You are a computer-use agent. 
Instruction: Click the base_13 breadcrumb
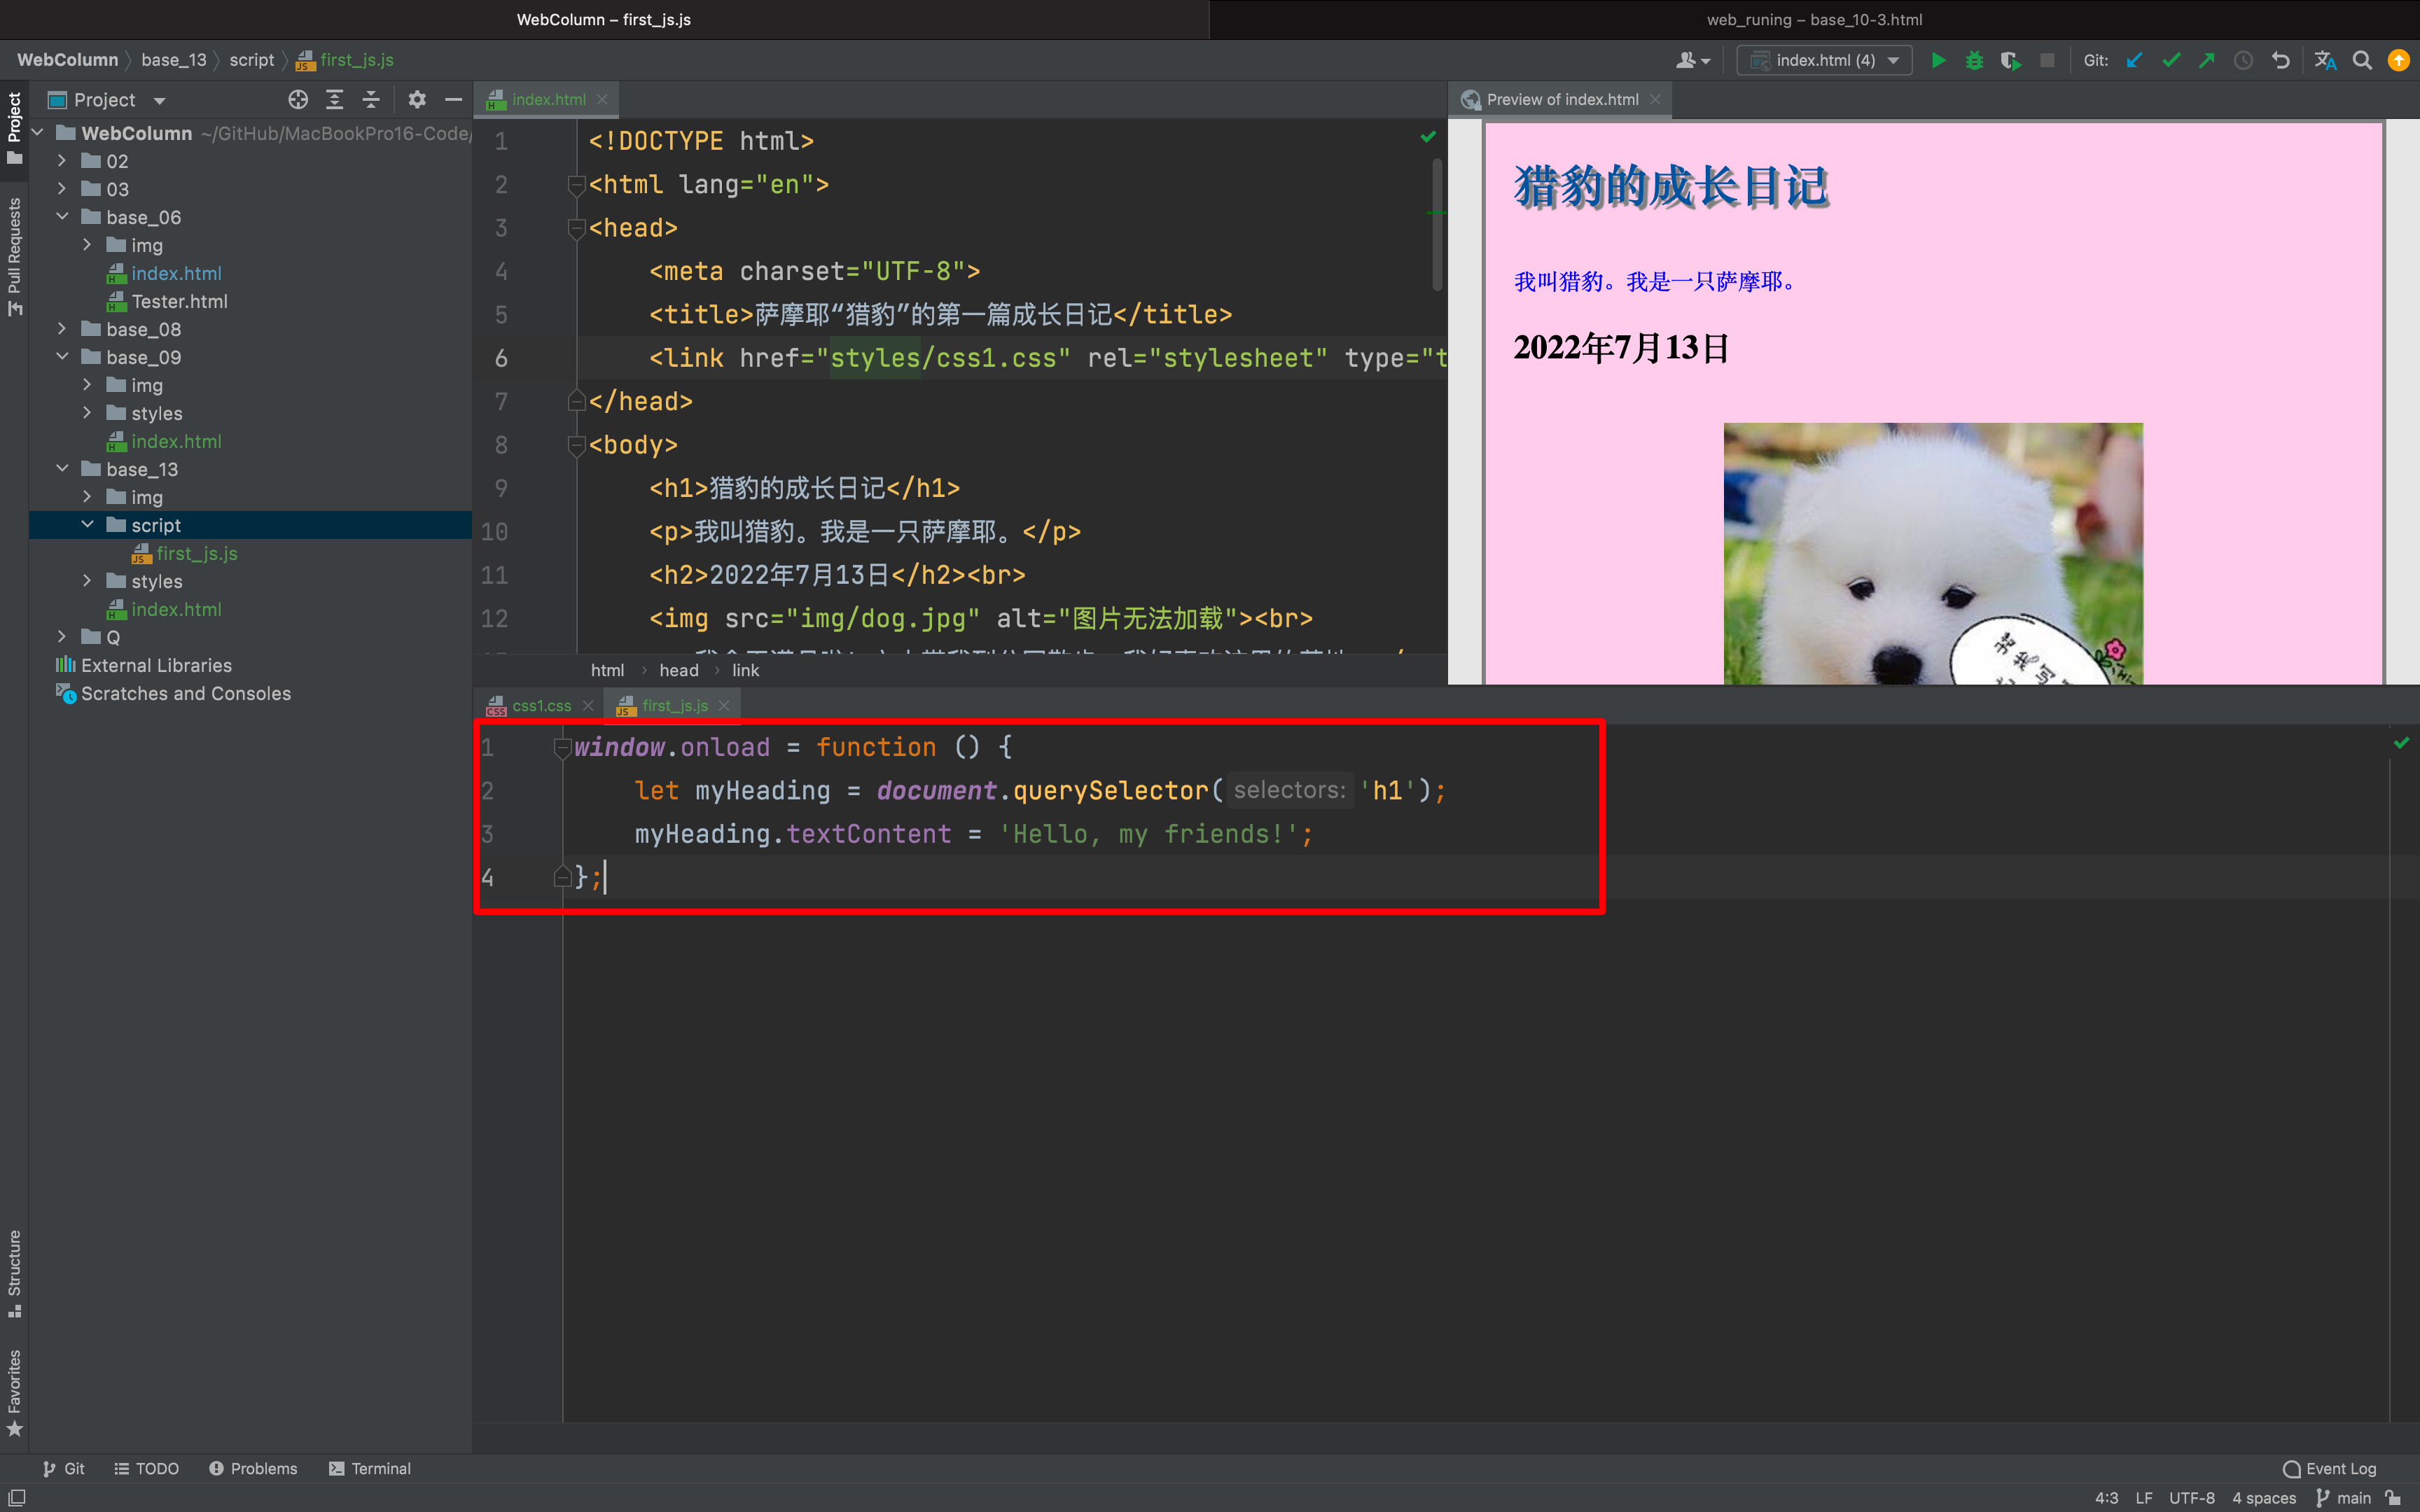[x=174, y=60]
